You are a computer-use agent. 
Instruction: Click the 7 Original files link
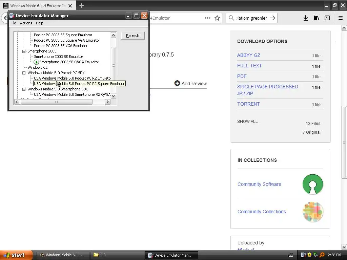311,132
